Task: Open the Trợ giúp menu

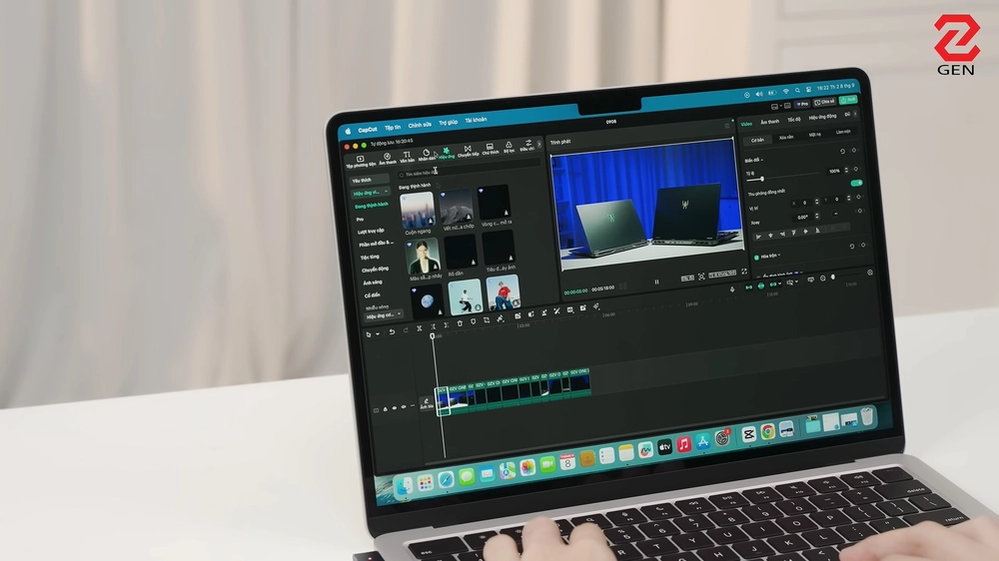Action: 448,122
